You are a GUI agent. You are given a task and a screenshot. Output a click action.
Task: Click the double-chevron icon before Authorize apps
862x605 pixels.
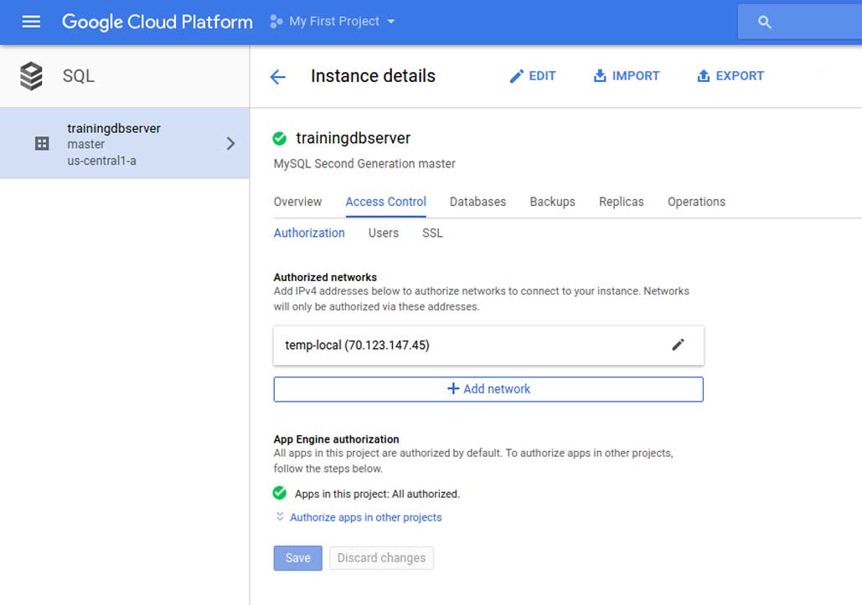coord(280,516)
